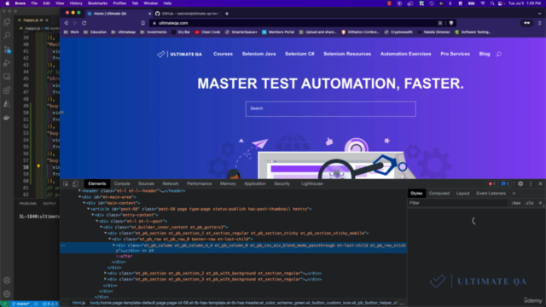Switch to GitHub browser tab
Image resolution: width=546 pixels, height=307 pixels.
[x=187, y=14]
